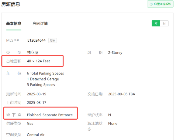This screenshot has width=176, height=140.
Task: Switch to the 基本信息 tab
Action: (x=14, y=24)
